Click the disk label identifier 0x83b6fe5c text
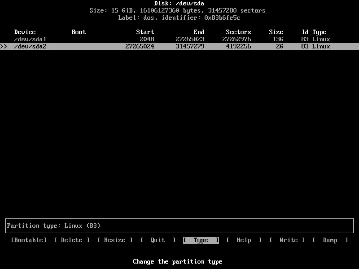359x269 pixels. pos(223,17)
